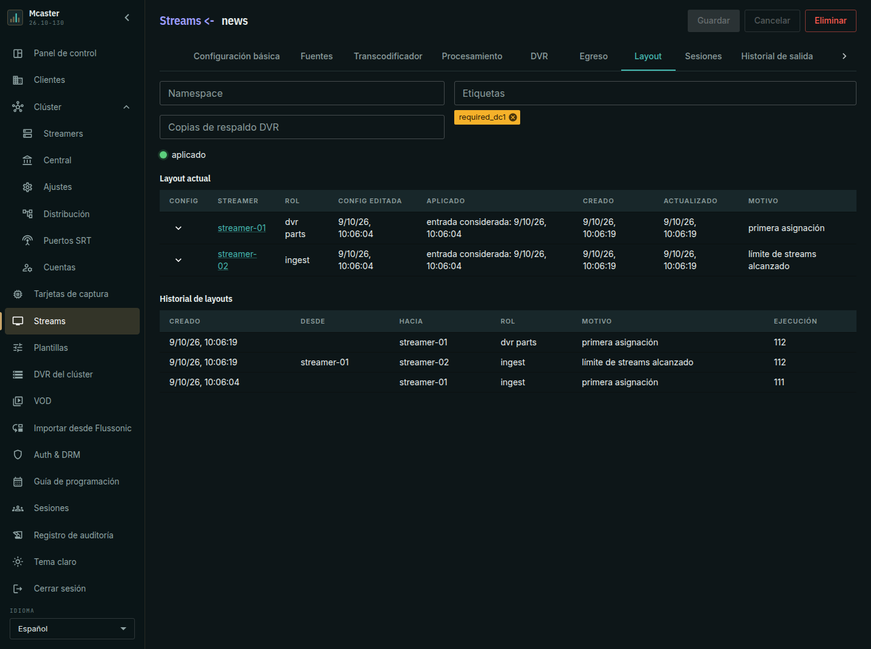Open the Distribución page
This screenshot has height=649, width=871.
point(72,214)
